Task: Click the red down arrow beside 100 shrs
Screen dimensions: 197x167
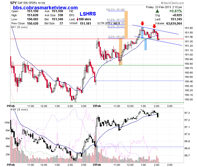Action: coord(78,19)
